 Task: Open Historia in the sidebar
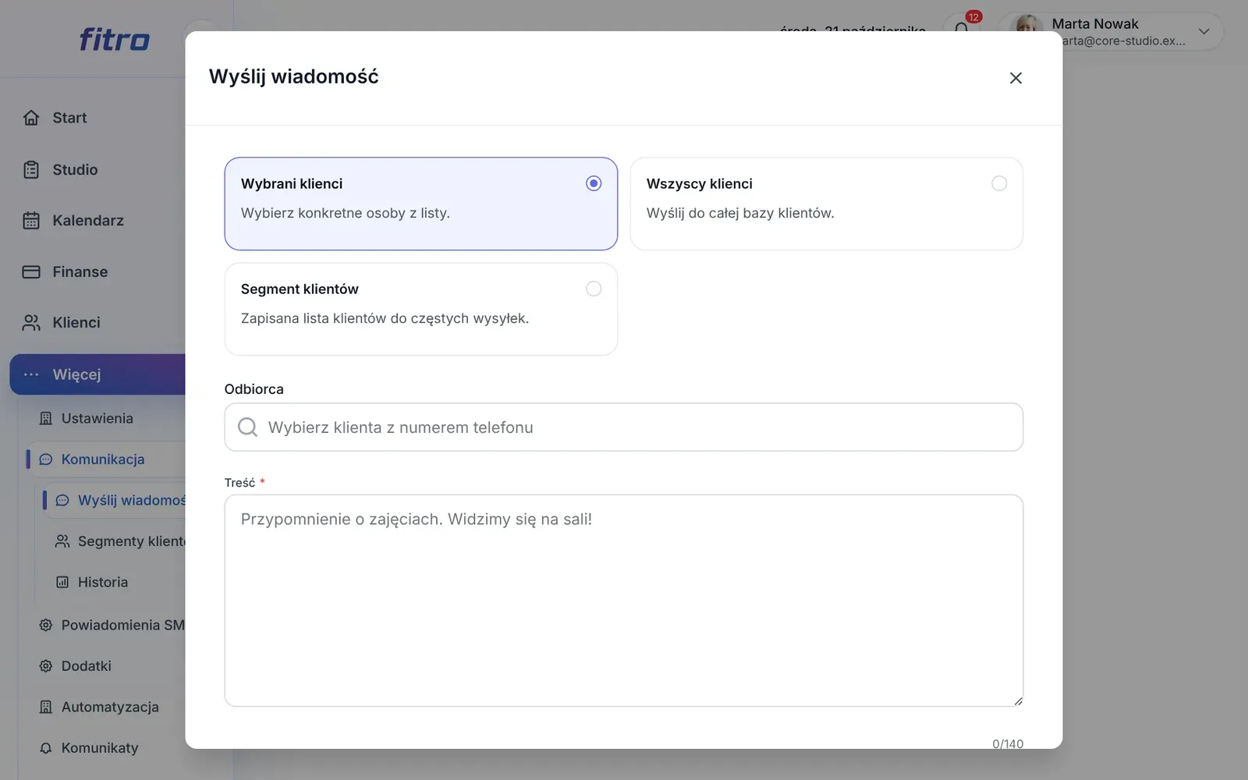(x=102, y=582)
